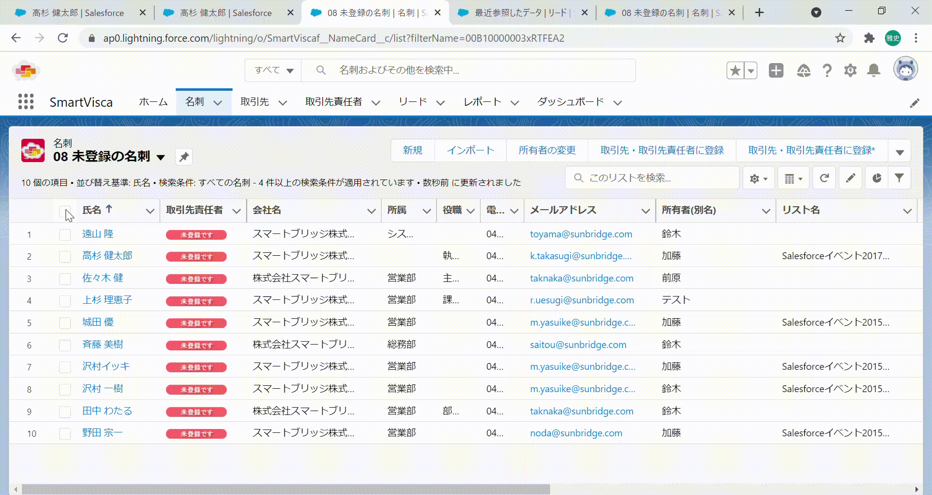
Task: Show more list actions dropdown
Action: point(899,151)
